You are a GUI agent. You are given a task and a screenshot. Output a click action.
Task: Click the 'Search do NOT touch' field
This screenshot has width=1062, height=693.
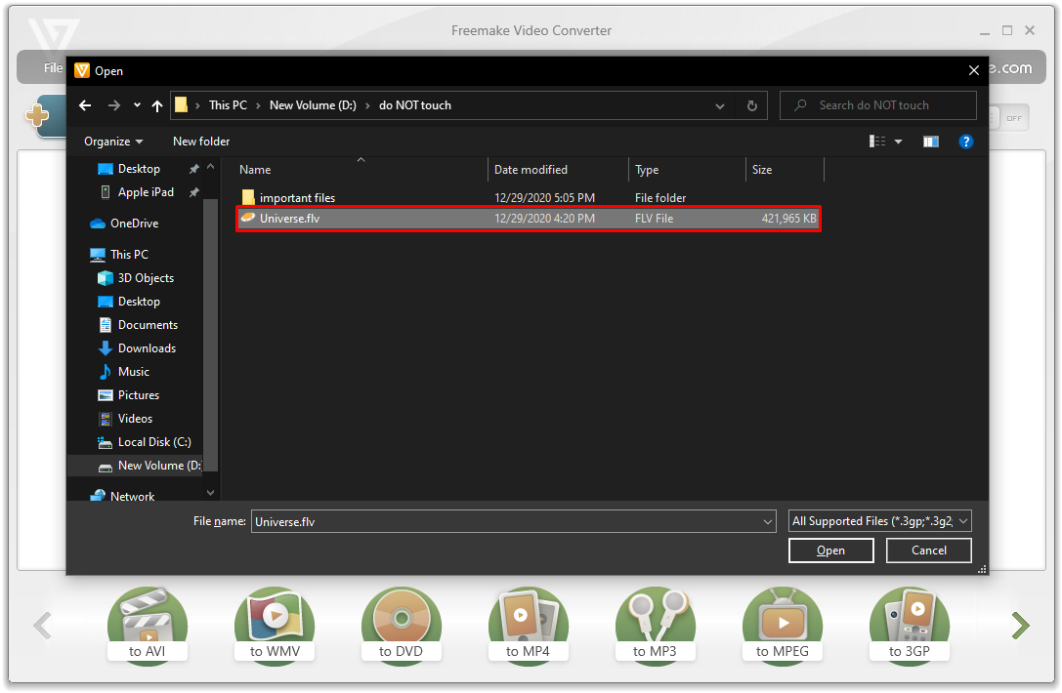pyautogui.click(x=877, y=105)
